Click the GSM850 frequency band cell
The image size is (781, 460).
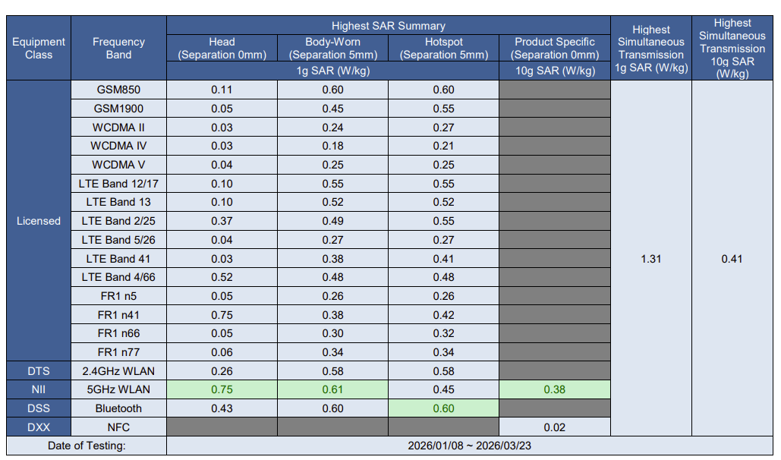tap(118, 90)
